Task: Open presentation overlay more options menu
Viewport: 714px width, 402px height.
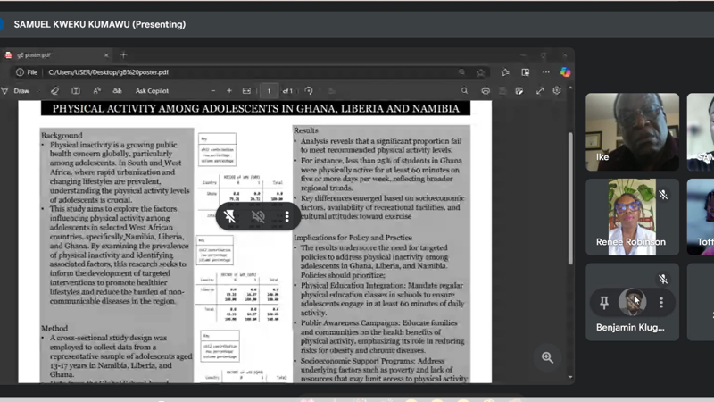Action: 286,216
